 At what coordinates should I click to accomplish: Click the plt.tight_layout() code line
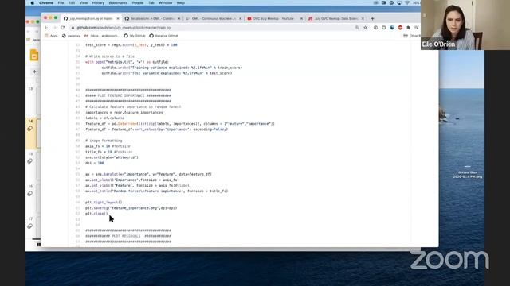pos(104,203)
